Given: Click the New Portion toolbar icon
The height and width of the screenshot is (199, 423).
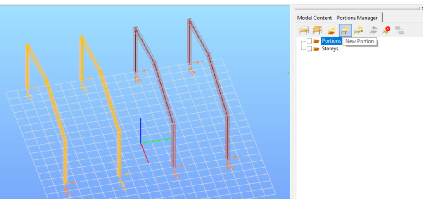Looking at the screenshot, I should pos(345,30).
